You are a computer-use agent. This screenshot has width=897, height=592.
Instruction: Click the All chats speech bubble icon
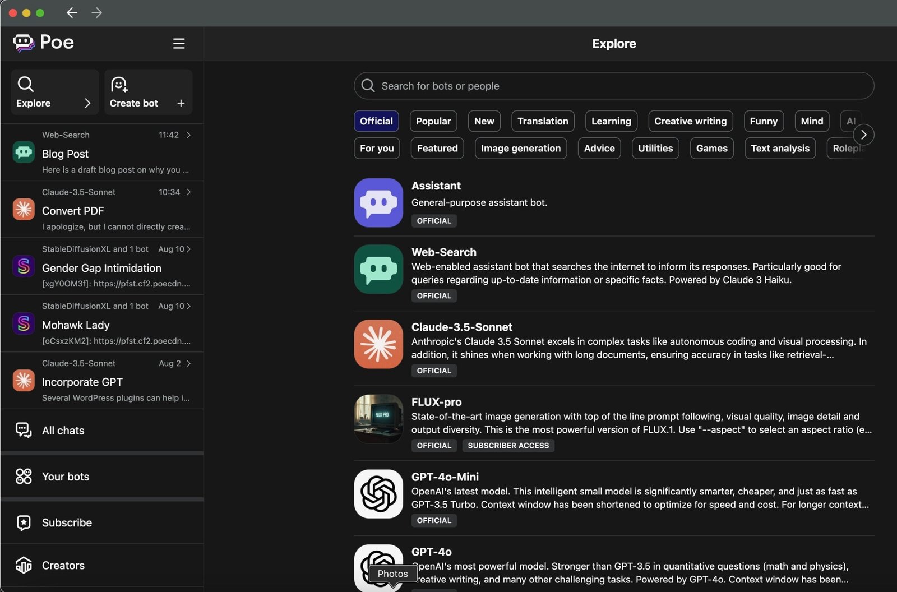coord(24,430)
